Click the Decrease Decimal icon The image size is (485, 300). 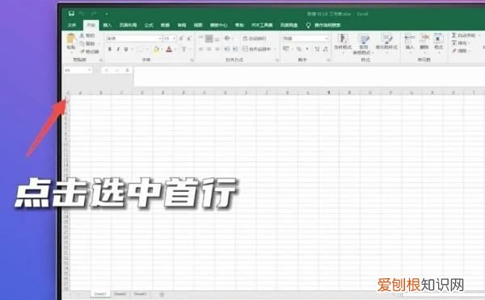(x=326, y=49)
